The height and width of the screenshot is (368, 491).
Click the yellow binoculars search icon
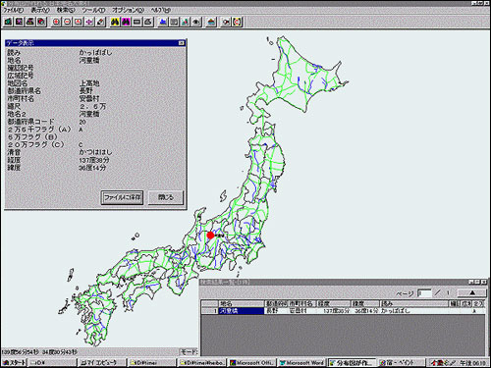click(115, 22)
